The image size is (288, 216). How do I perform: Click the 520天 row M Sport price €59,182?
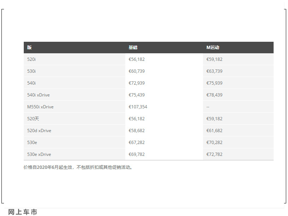pos(214,119)
